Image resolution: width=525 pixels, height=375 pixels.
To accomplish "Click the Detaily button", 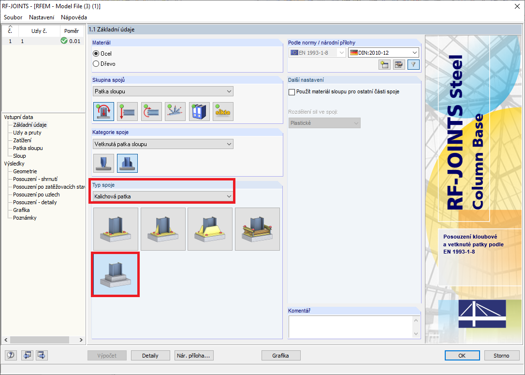I will coord(150,356).
